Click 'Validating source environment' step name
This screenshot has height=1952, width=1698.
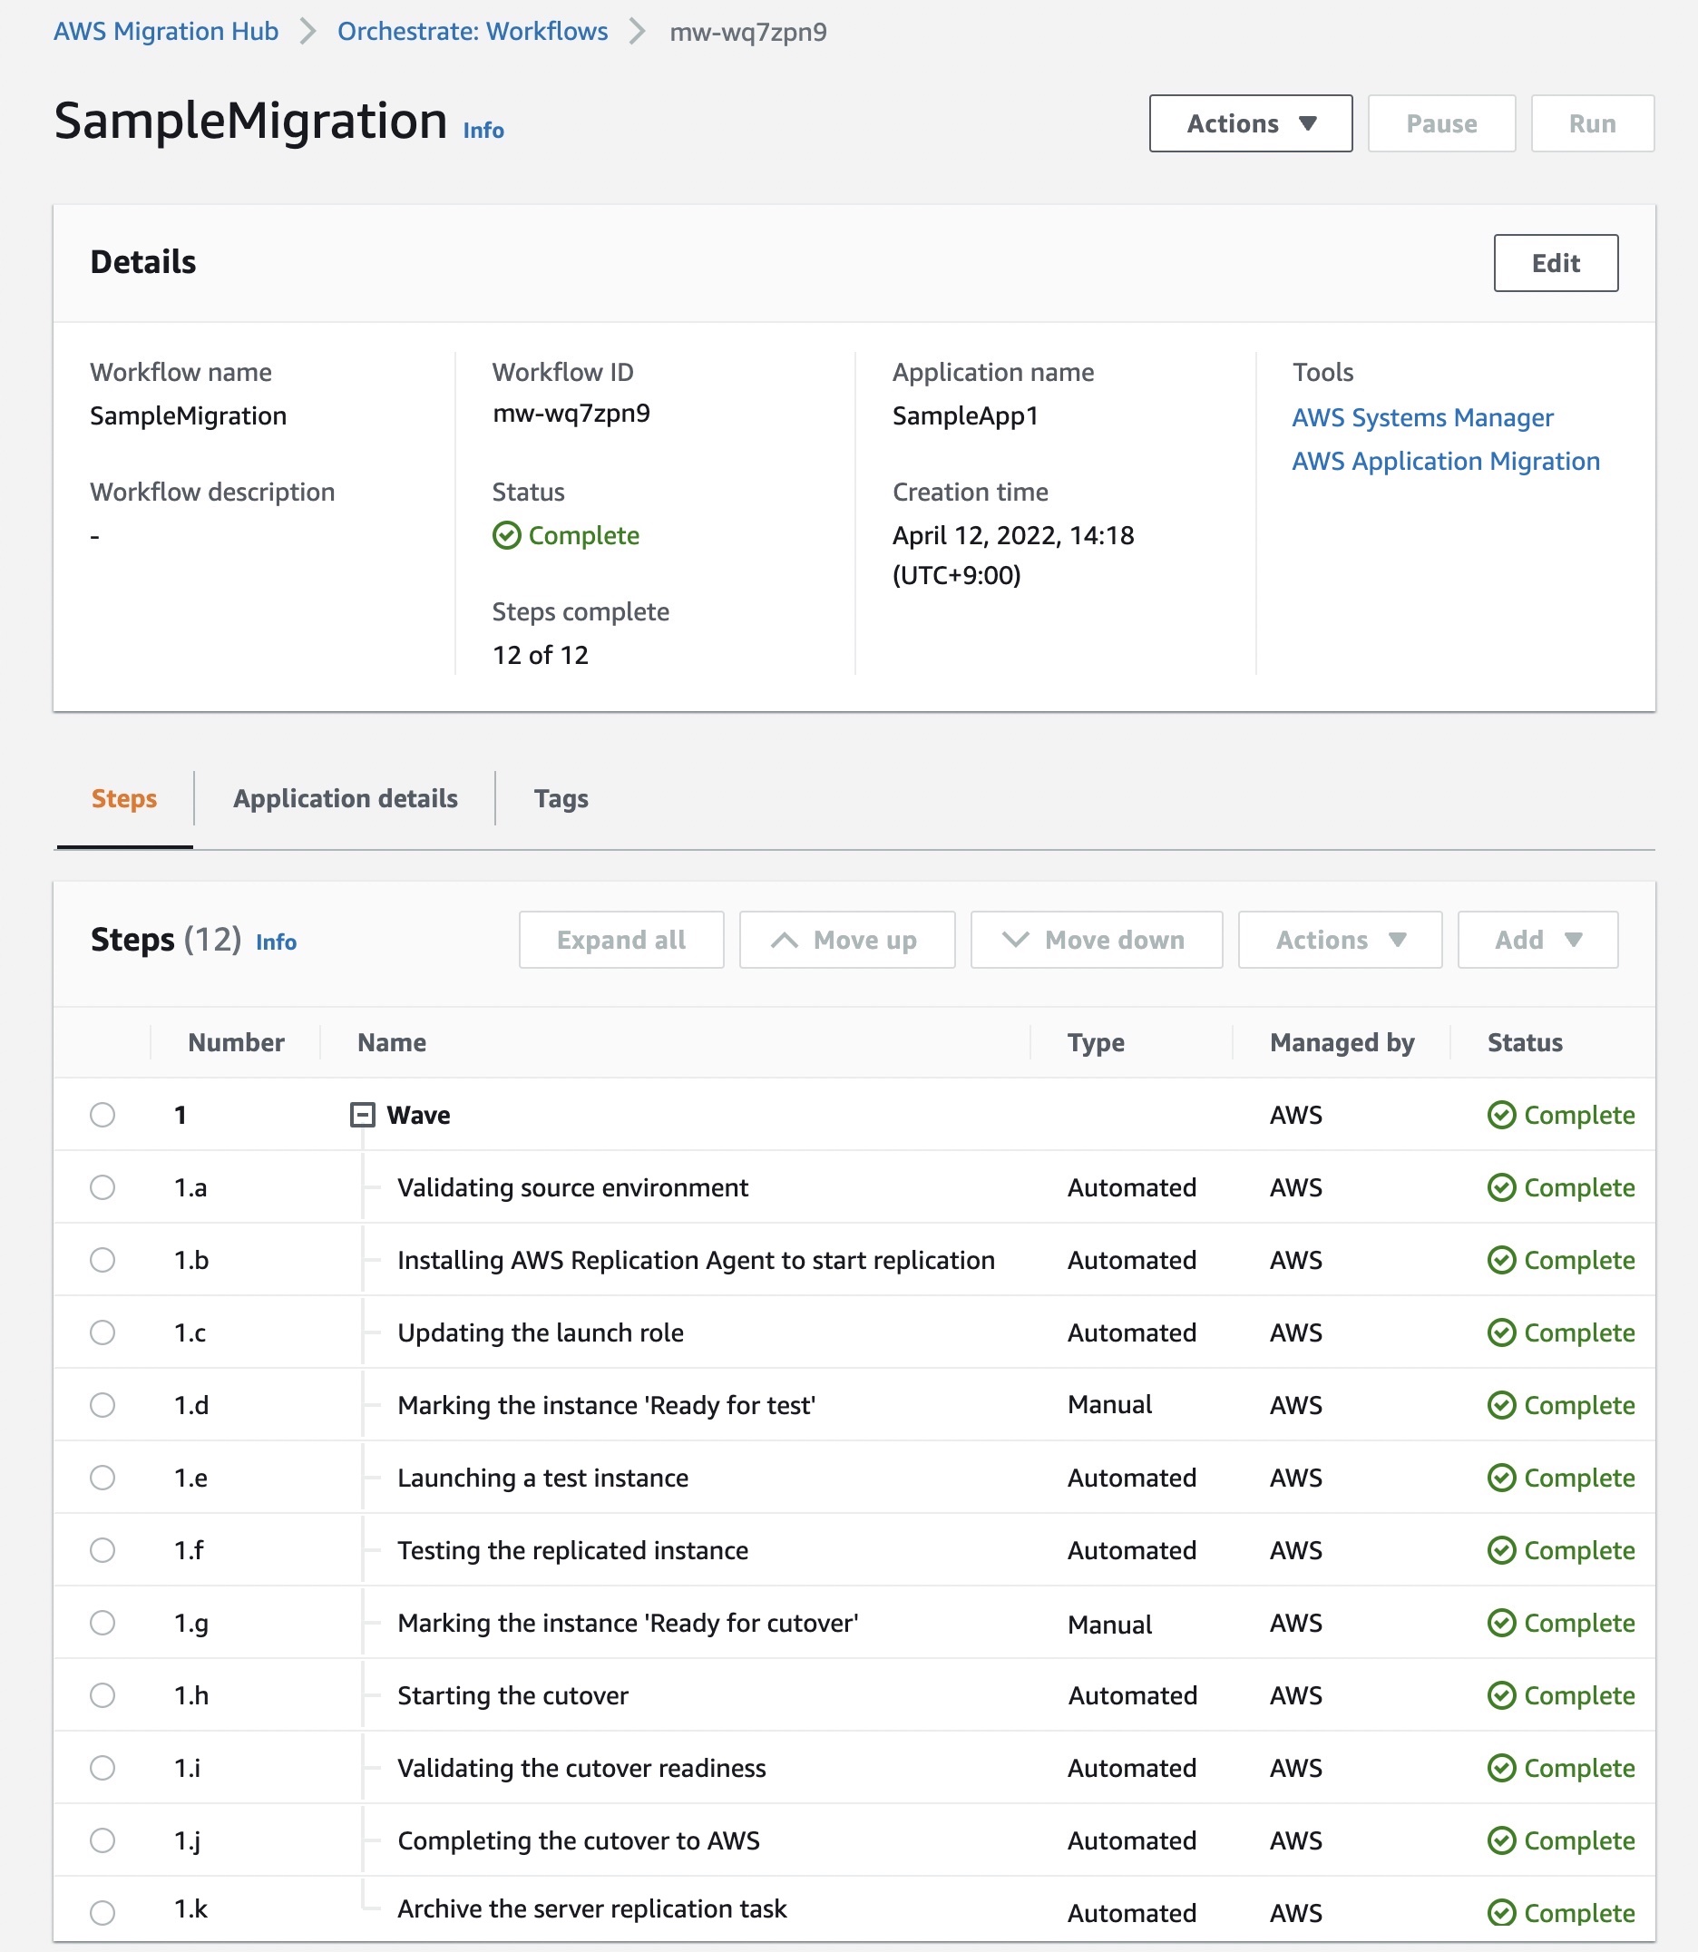572,1187
